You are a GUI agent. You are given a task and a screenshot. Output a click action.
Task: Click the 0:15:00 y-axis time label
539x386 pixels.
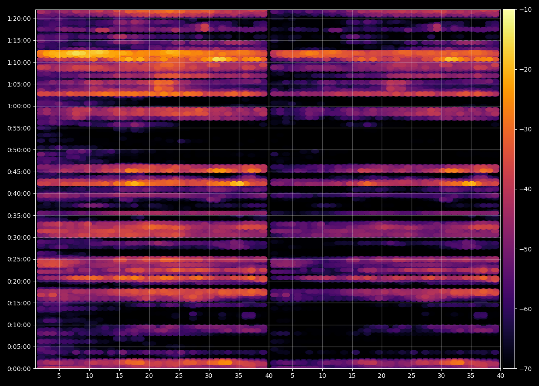[x=19, y=303]
